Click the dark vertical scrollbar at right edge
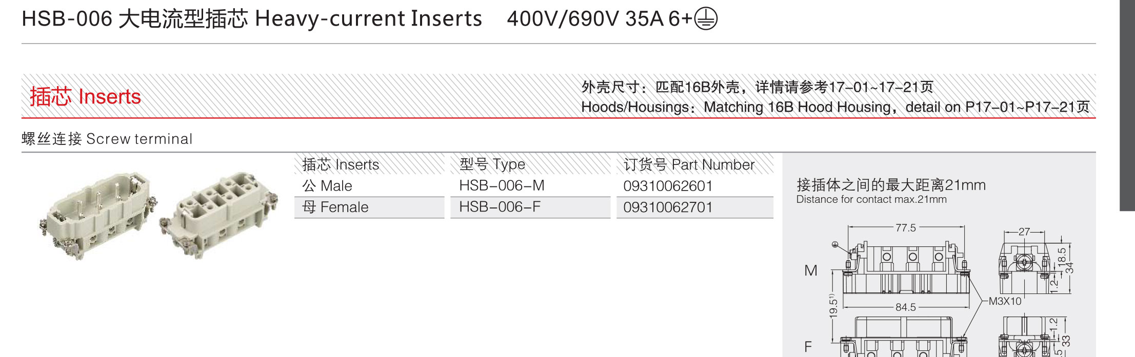 coord(1127,105)
